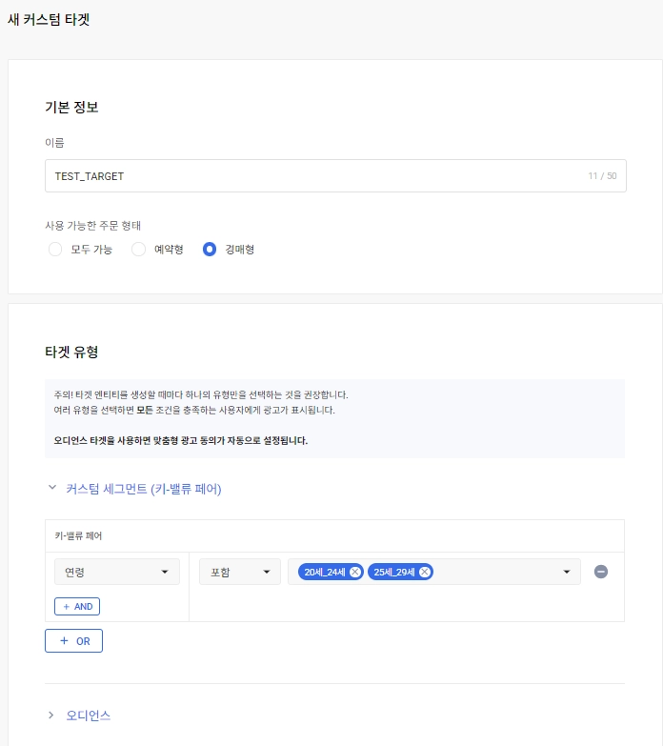
Task: Click the 타겟 유형 section heading
Action: tap(71, 352)
